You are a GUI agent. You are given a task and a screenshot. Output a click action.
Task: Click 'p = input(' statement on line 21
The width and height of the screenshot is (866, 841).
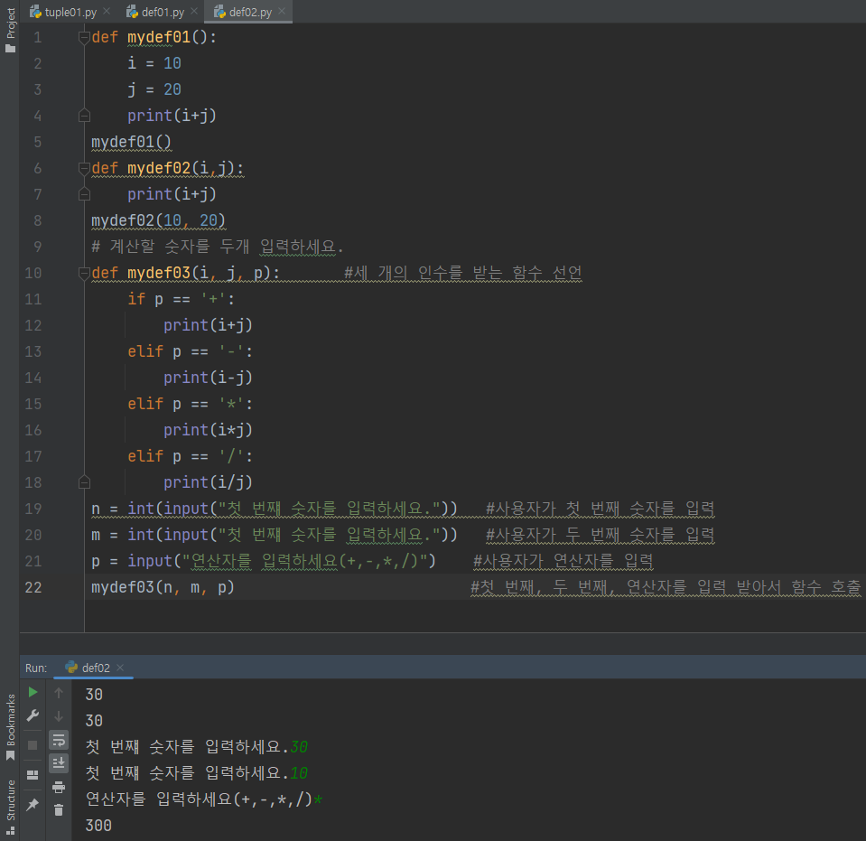click(264, 561)
